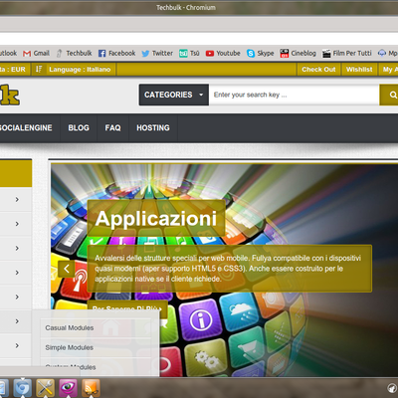
Task: Focus the search keyword field
Action: point(295,95)
